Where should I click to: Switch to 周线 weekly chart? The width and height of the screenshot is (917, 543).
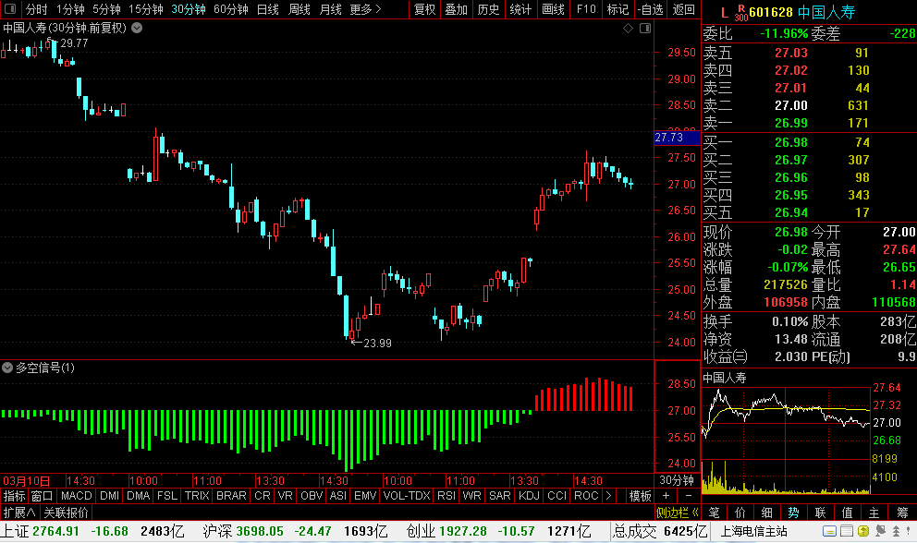point(300,9)
